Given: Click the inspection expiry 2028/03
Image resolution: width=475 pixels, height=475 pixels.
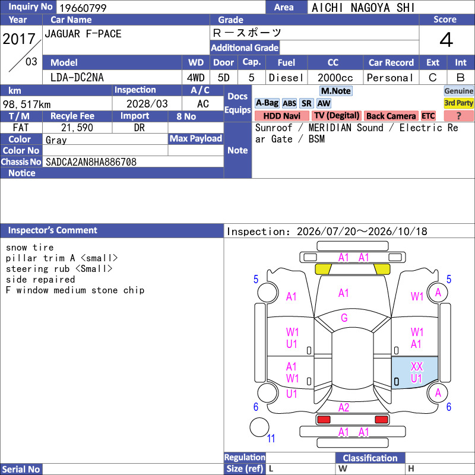Looking at the screenshot, I should pos(147,104).
